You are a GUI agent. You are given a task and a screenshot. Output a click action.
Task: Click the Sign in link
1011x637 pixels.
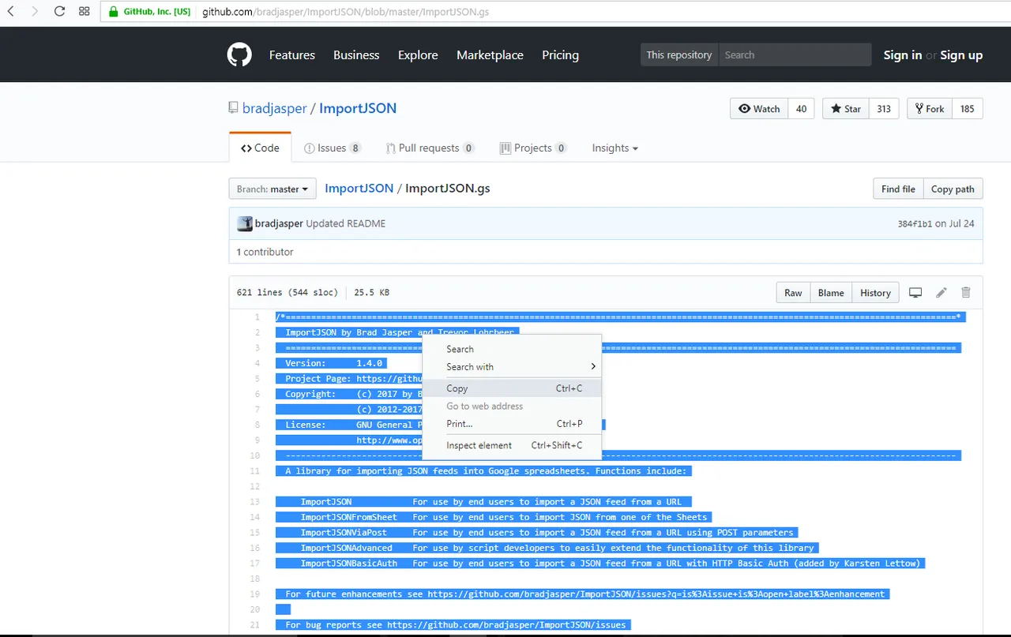(x=903, y=55)
